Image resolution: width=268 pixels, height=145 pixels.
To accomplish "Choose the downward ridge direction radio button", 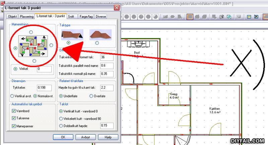I will tap(34, 61).
